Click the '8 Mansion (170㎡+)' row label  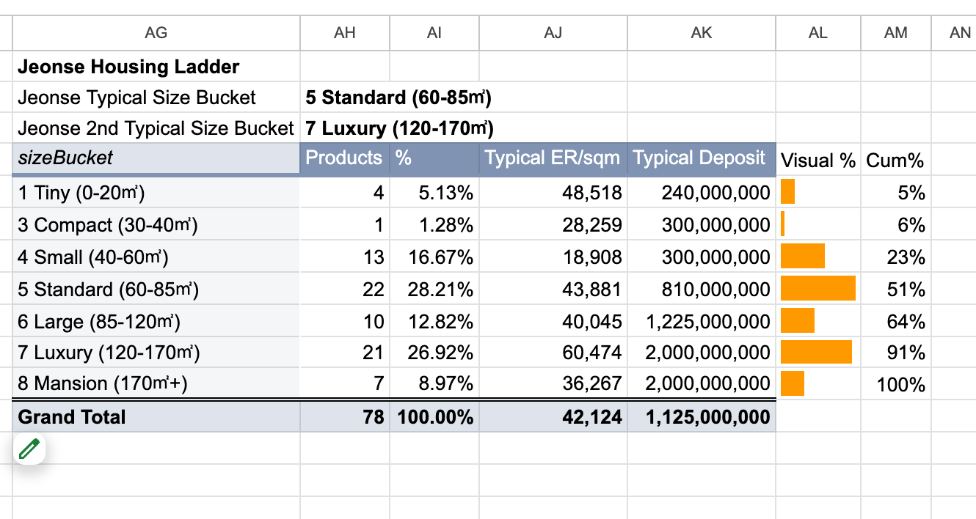point(156,383)
